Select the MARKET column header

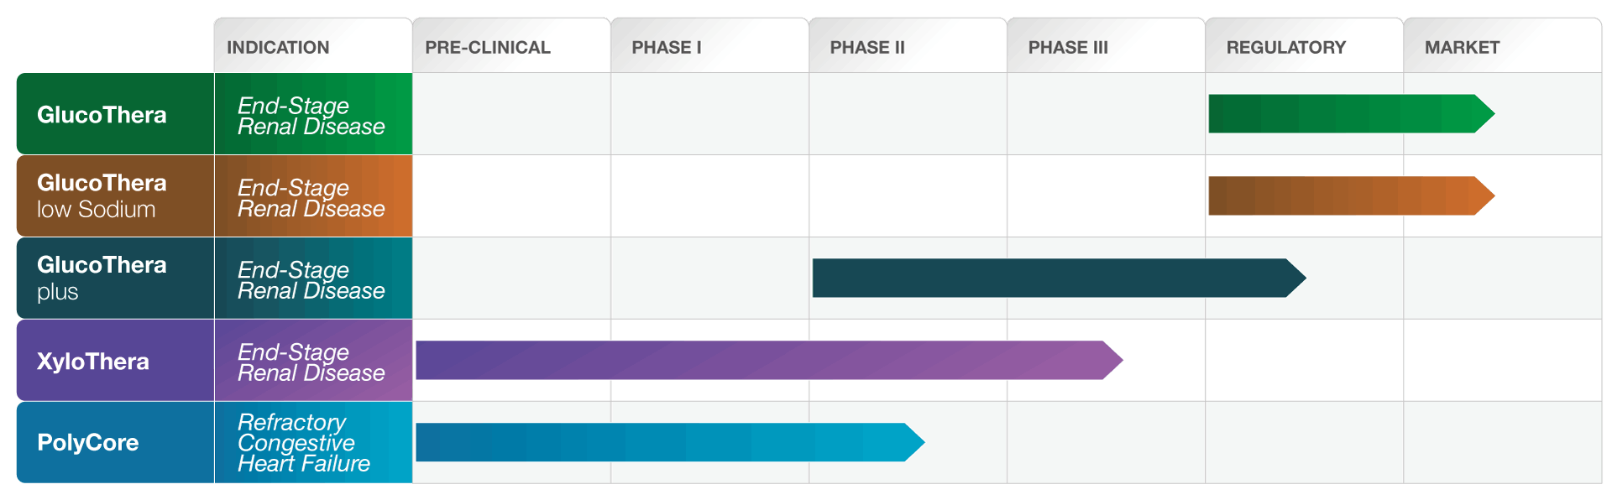tap(1502, 46)
